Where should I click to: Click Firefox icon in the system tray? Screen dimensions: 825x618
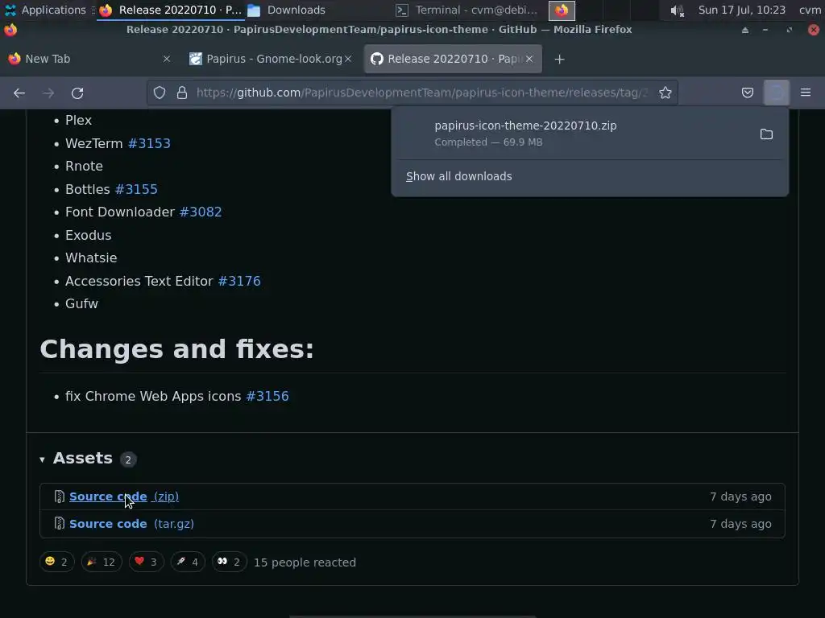pyautogui.click(x=562, y=10)
